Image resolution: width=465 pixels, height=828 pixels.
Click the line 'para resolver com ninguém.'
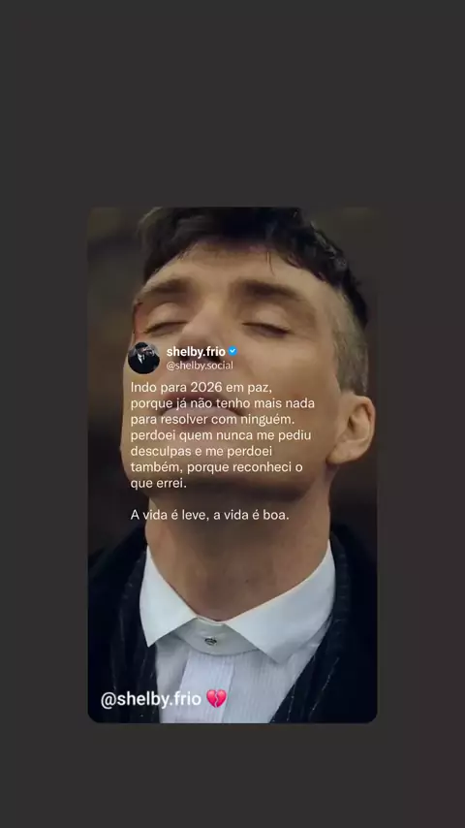(211, 419)
